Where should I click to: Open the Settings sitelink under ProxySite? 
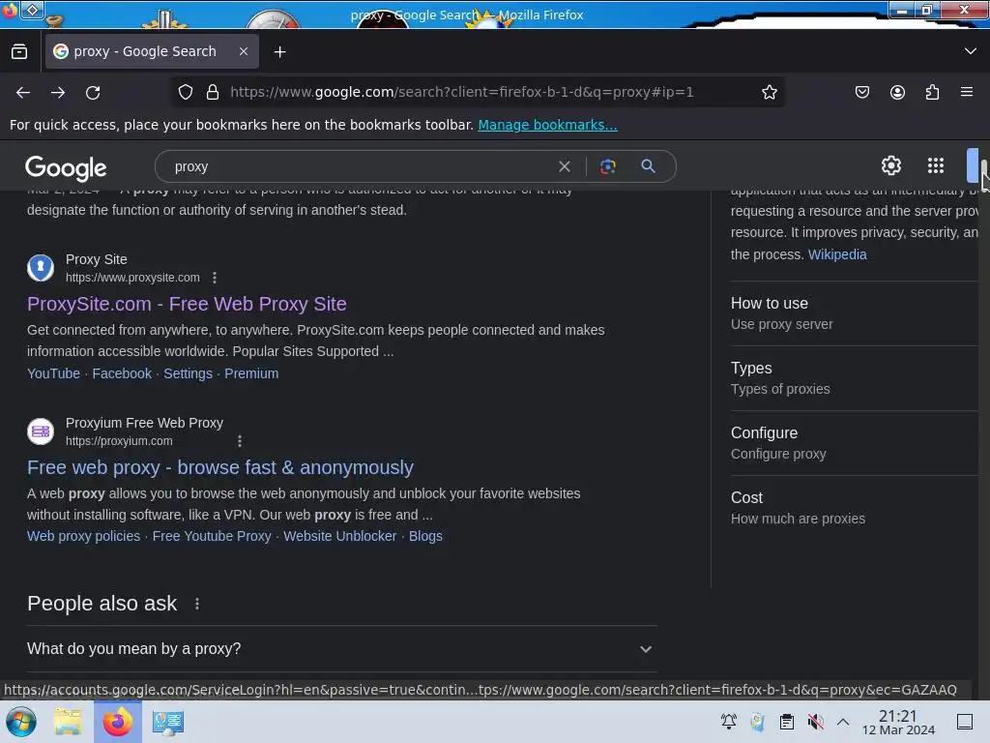pos(189,373)
